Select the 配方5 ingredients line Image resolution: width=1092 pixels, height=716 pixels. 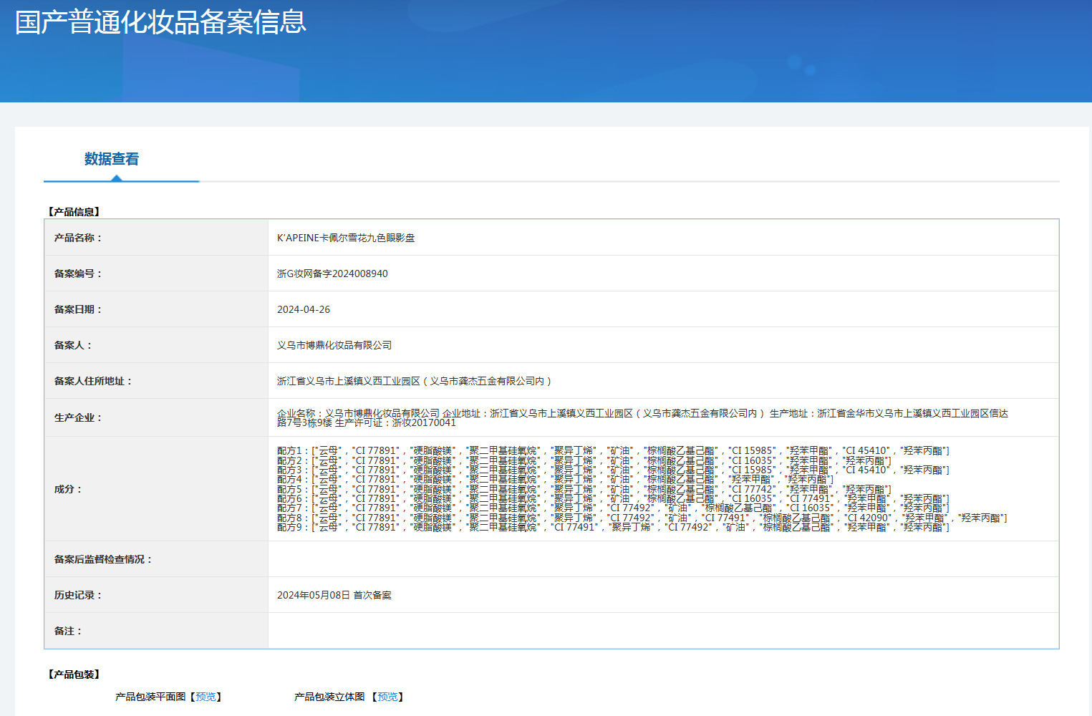click(x=584, y=489)
